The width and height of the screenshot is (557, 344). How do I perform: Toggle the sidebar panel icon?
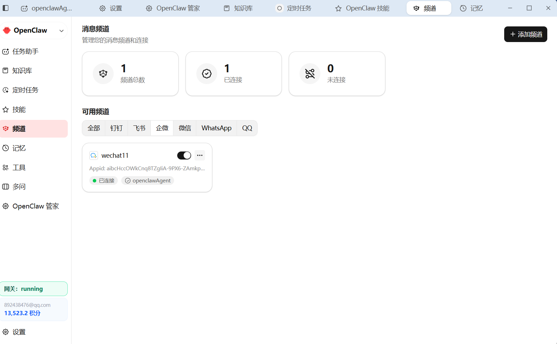[x=6, y=8]
